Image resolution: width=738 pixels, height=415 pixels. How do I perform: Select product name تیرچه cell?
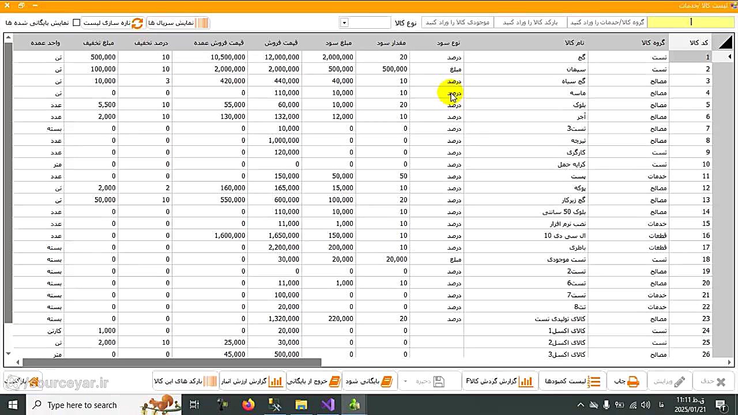point(525,141)
